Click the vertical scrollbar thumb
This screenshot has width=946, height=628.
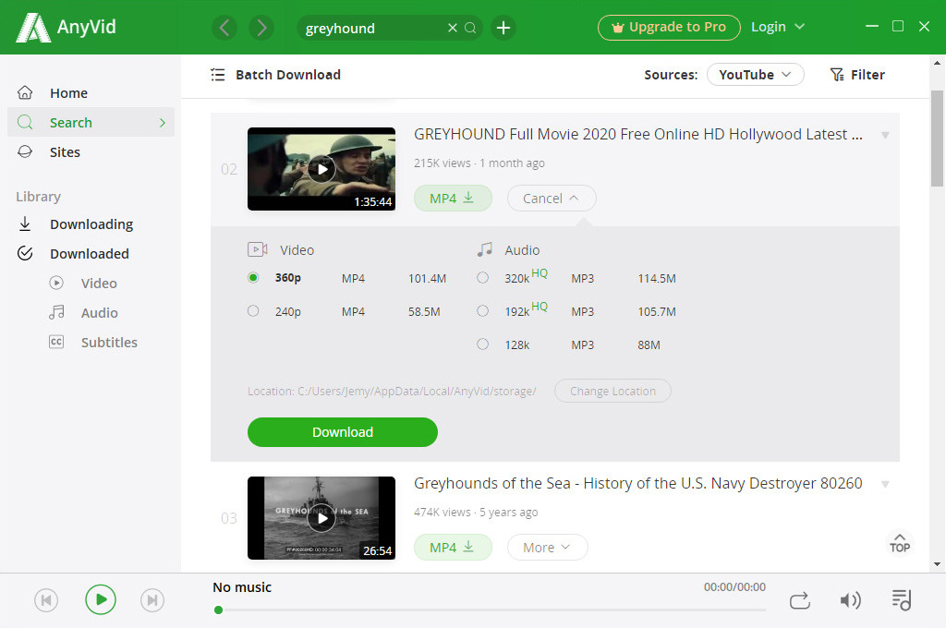(937, 139)
